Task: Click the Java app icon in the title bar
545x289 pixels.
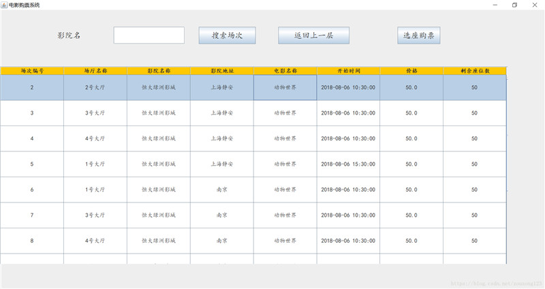Action: (x=4, y=5)
